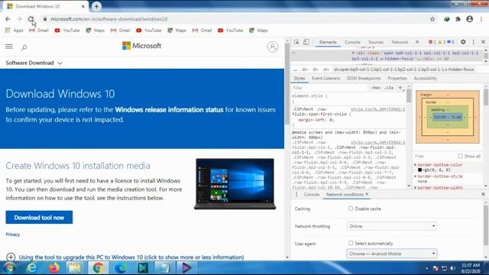
Task: Open the Chrome — Android Mobile user agent dropdown
Action: (392, 254)
